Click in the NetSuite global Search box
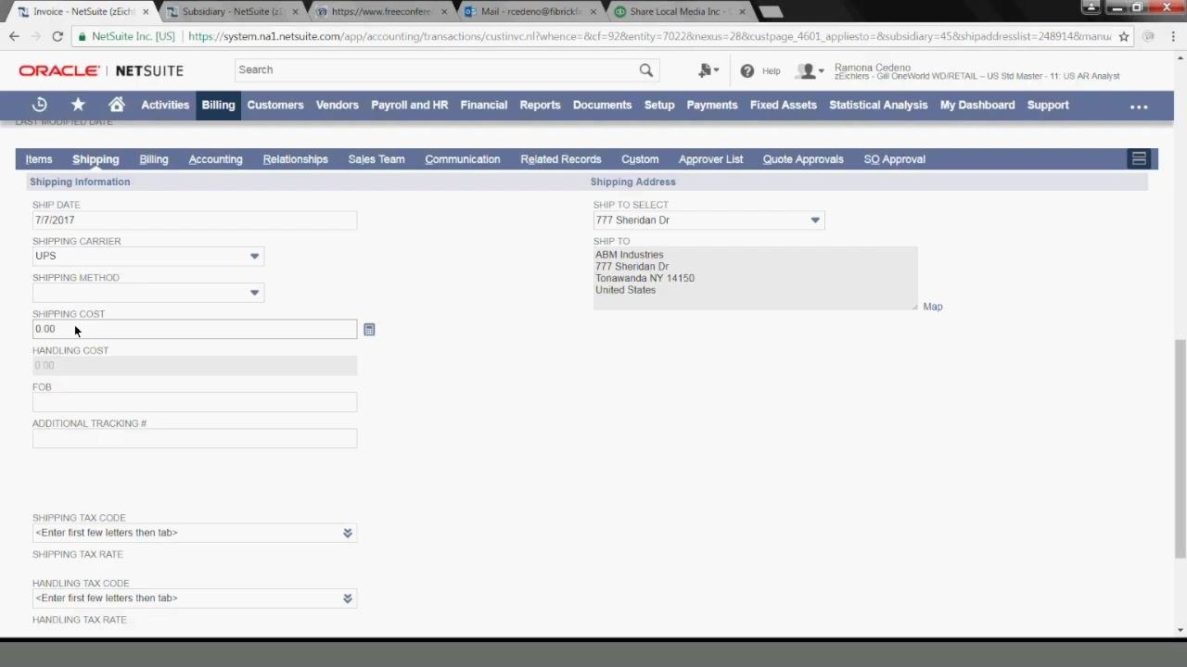1187x667 pixels. coord(436,69)
